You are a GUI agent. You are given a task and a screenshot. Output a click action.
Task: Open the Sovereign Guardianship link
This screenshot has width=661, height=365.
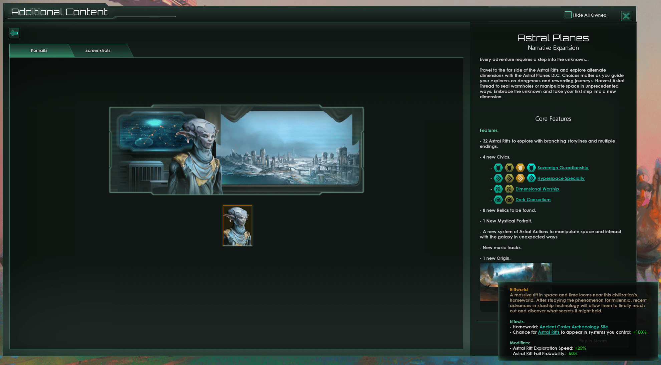pos(563,168)
